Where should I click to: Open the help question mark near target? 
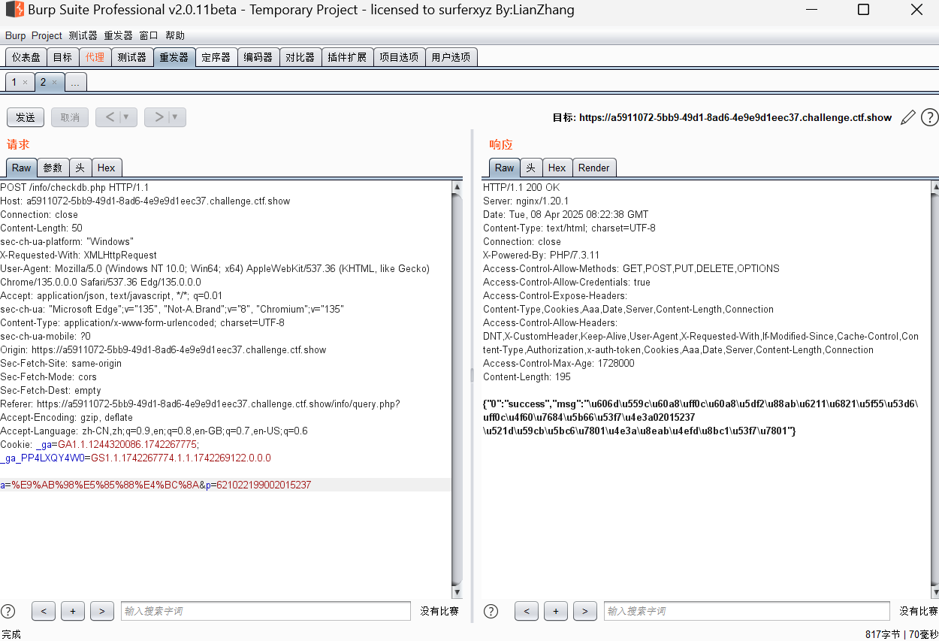929,117
